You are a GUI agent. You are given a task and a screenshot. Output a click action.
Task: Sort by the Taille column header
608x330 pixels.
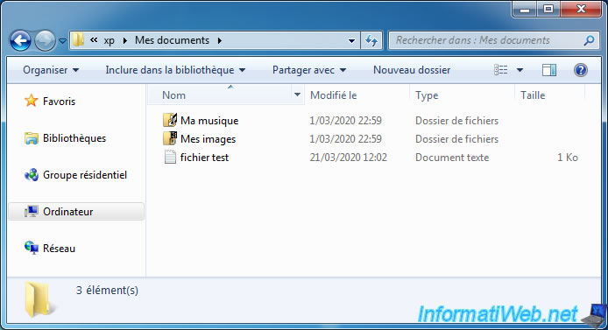click(550, 95)
